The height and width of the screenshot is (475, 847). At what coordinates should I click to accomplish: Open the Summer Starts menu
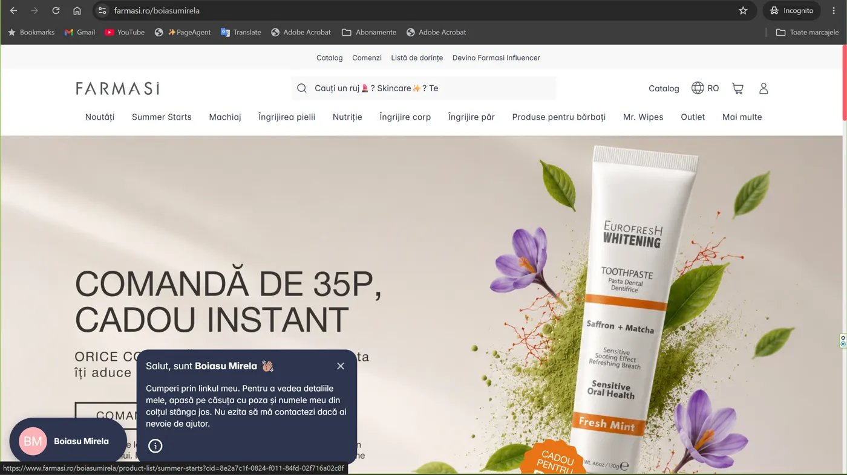[x=162, y=117]
